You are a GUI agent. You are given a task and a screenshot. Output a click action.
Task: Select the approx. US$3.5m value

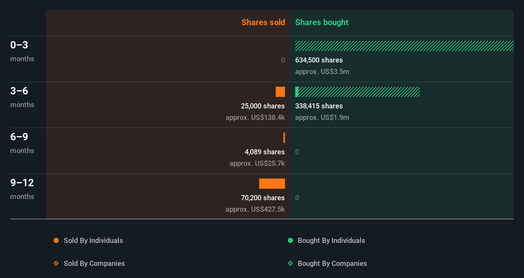pyautogui.click(x=322, y=72)
